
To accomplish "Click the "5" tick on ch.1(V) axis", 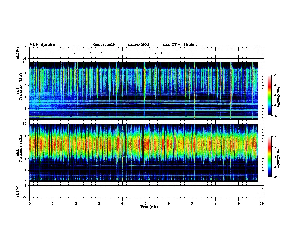I will [x=26, y=47].
